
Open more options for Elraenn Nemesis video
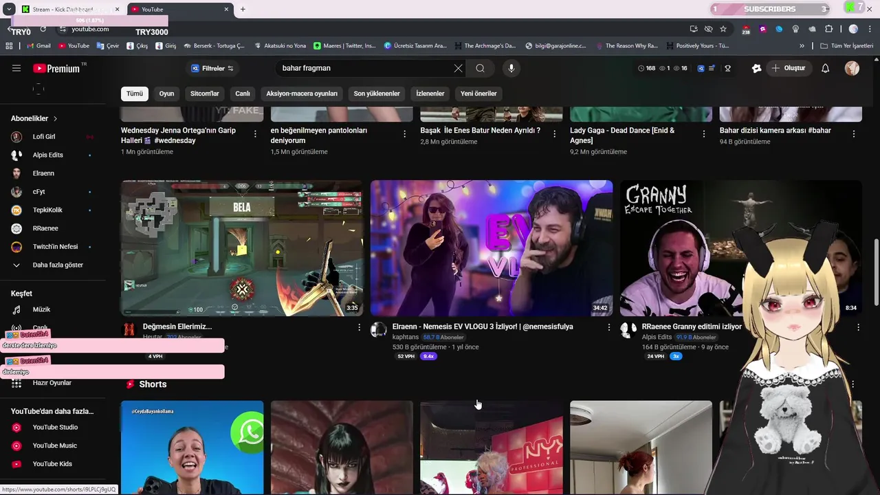tap(608, 327)
